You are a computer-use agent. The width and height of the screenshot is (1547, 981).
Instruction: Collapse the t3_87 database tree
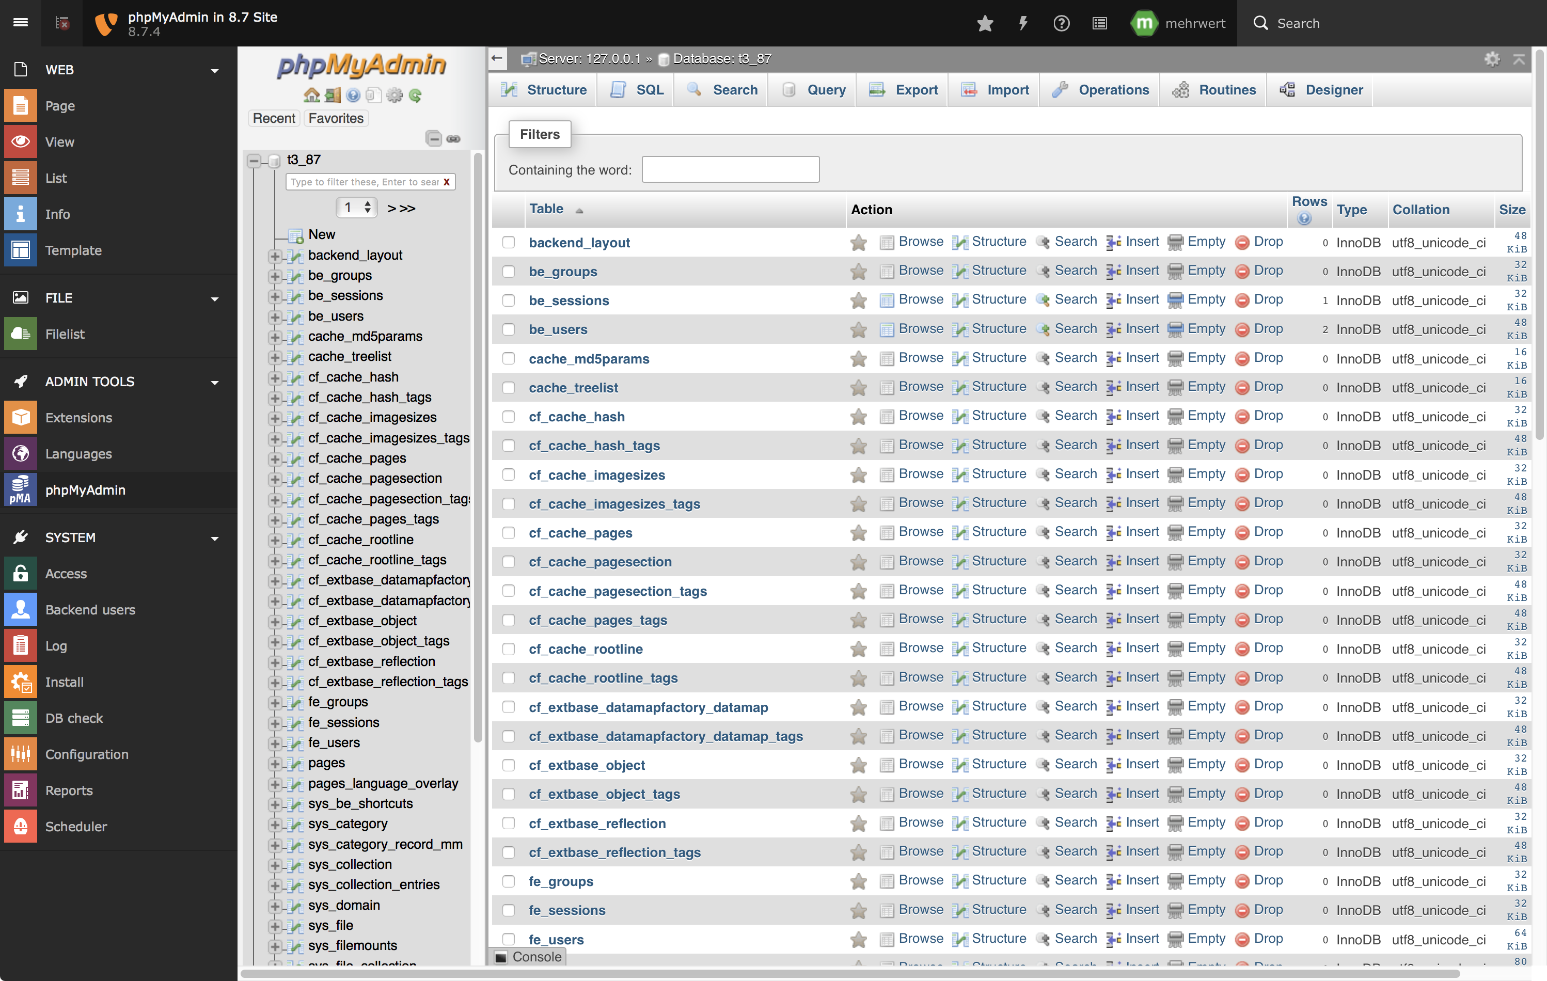tap(255, 160)
